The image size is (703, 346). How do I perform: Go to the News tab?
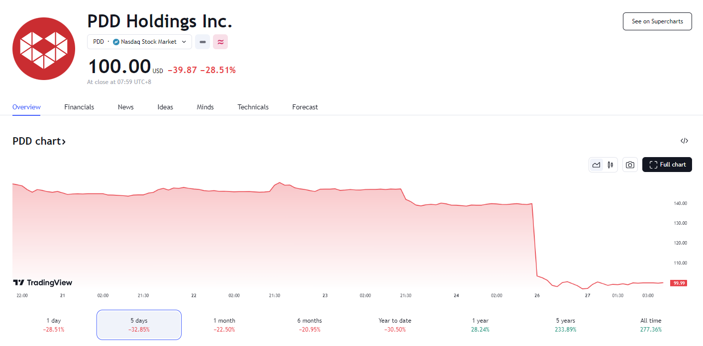125,107
